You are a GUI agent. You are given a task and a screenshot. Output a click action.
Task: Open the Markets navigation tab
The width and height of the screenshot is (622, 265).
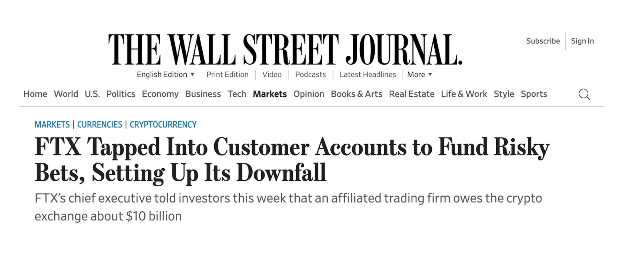270,94
